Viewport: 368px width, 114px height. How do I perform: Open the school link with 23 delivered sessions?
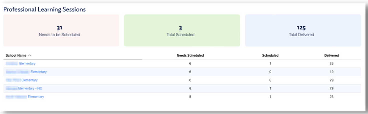(x=36, y=97)
